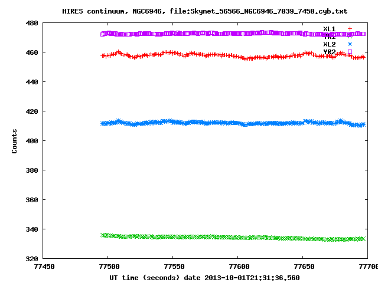Image resolution: width=378 pixels, height=283 pixels.
Task: Click the 320 y-axis tick label
Action: 32,259
